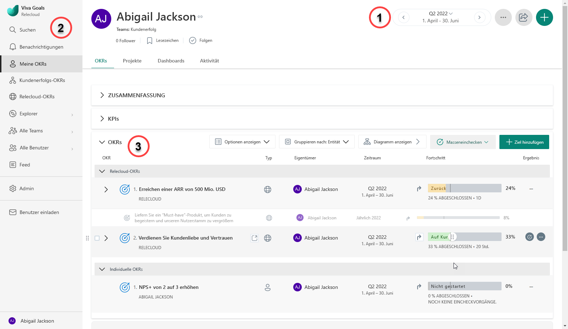The image size is (568, 329).
Task: Click the Lesezeichen bookmark icon
Action: 150,40
